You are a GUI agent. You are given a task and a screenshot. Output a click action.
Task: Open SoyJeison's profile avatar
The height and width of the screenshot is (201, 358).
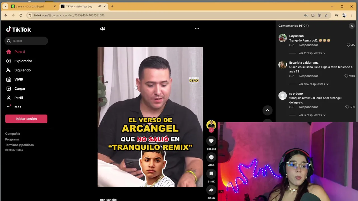pos(282,38)
